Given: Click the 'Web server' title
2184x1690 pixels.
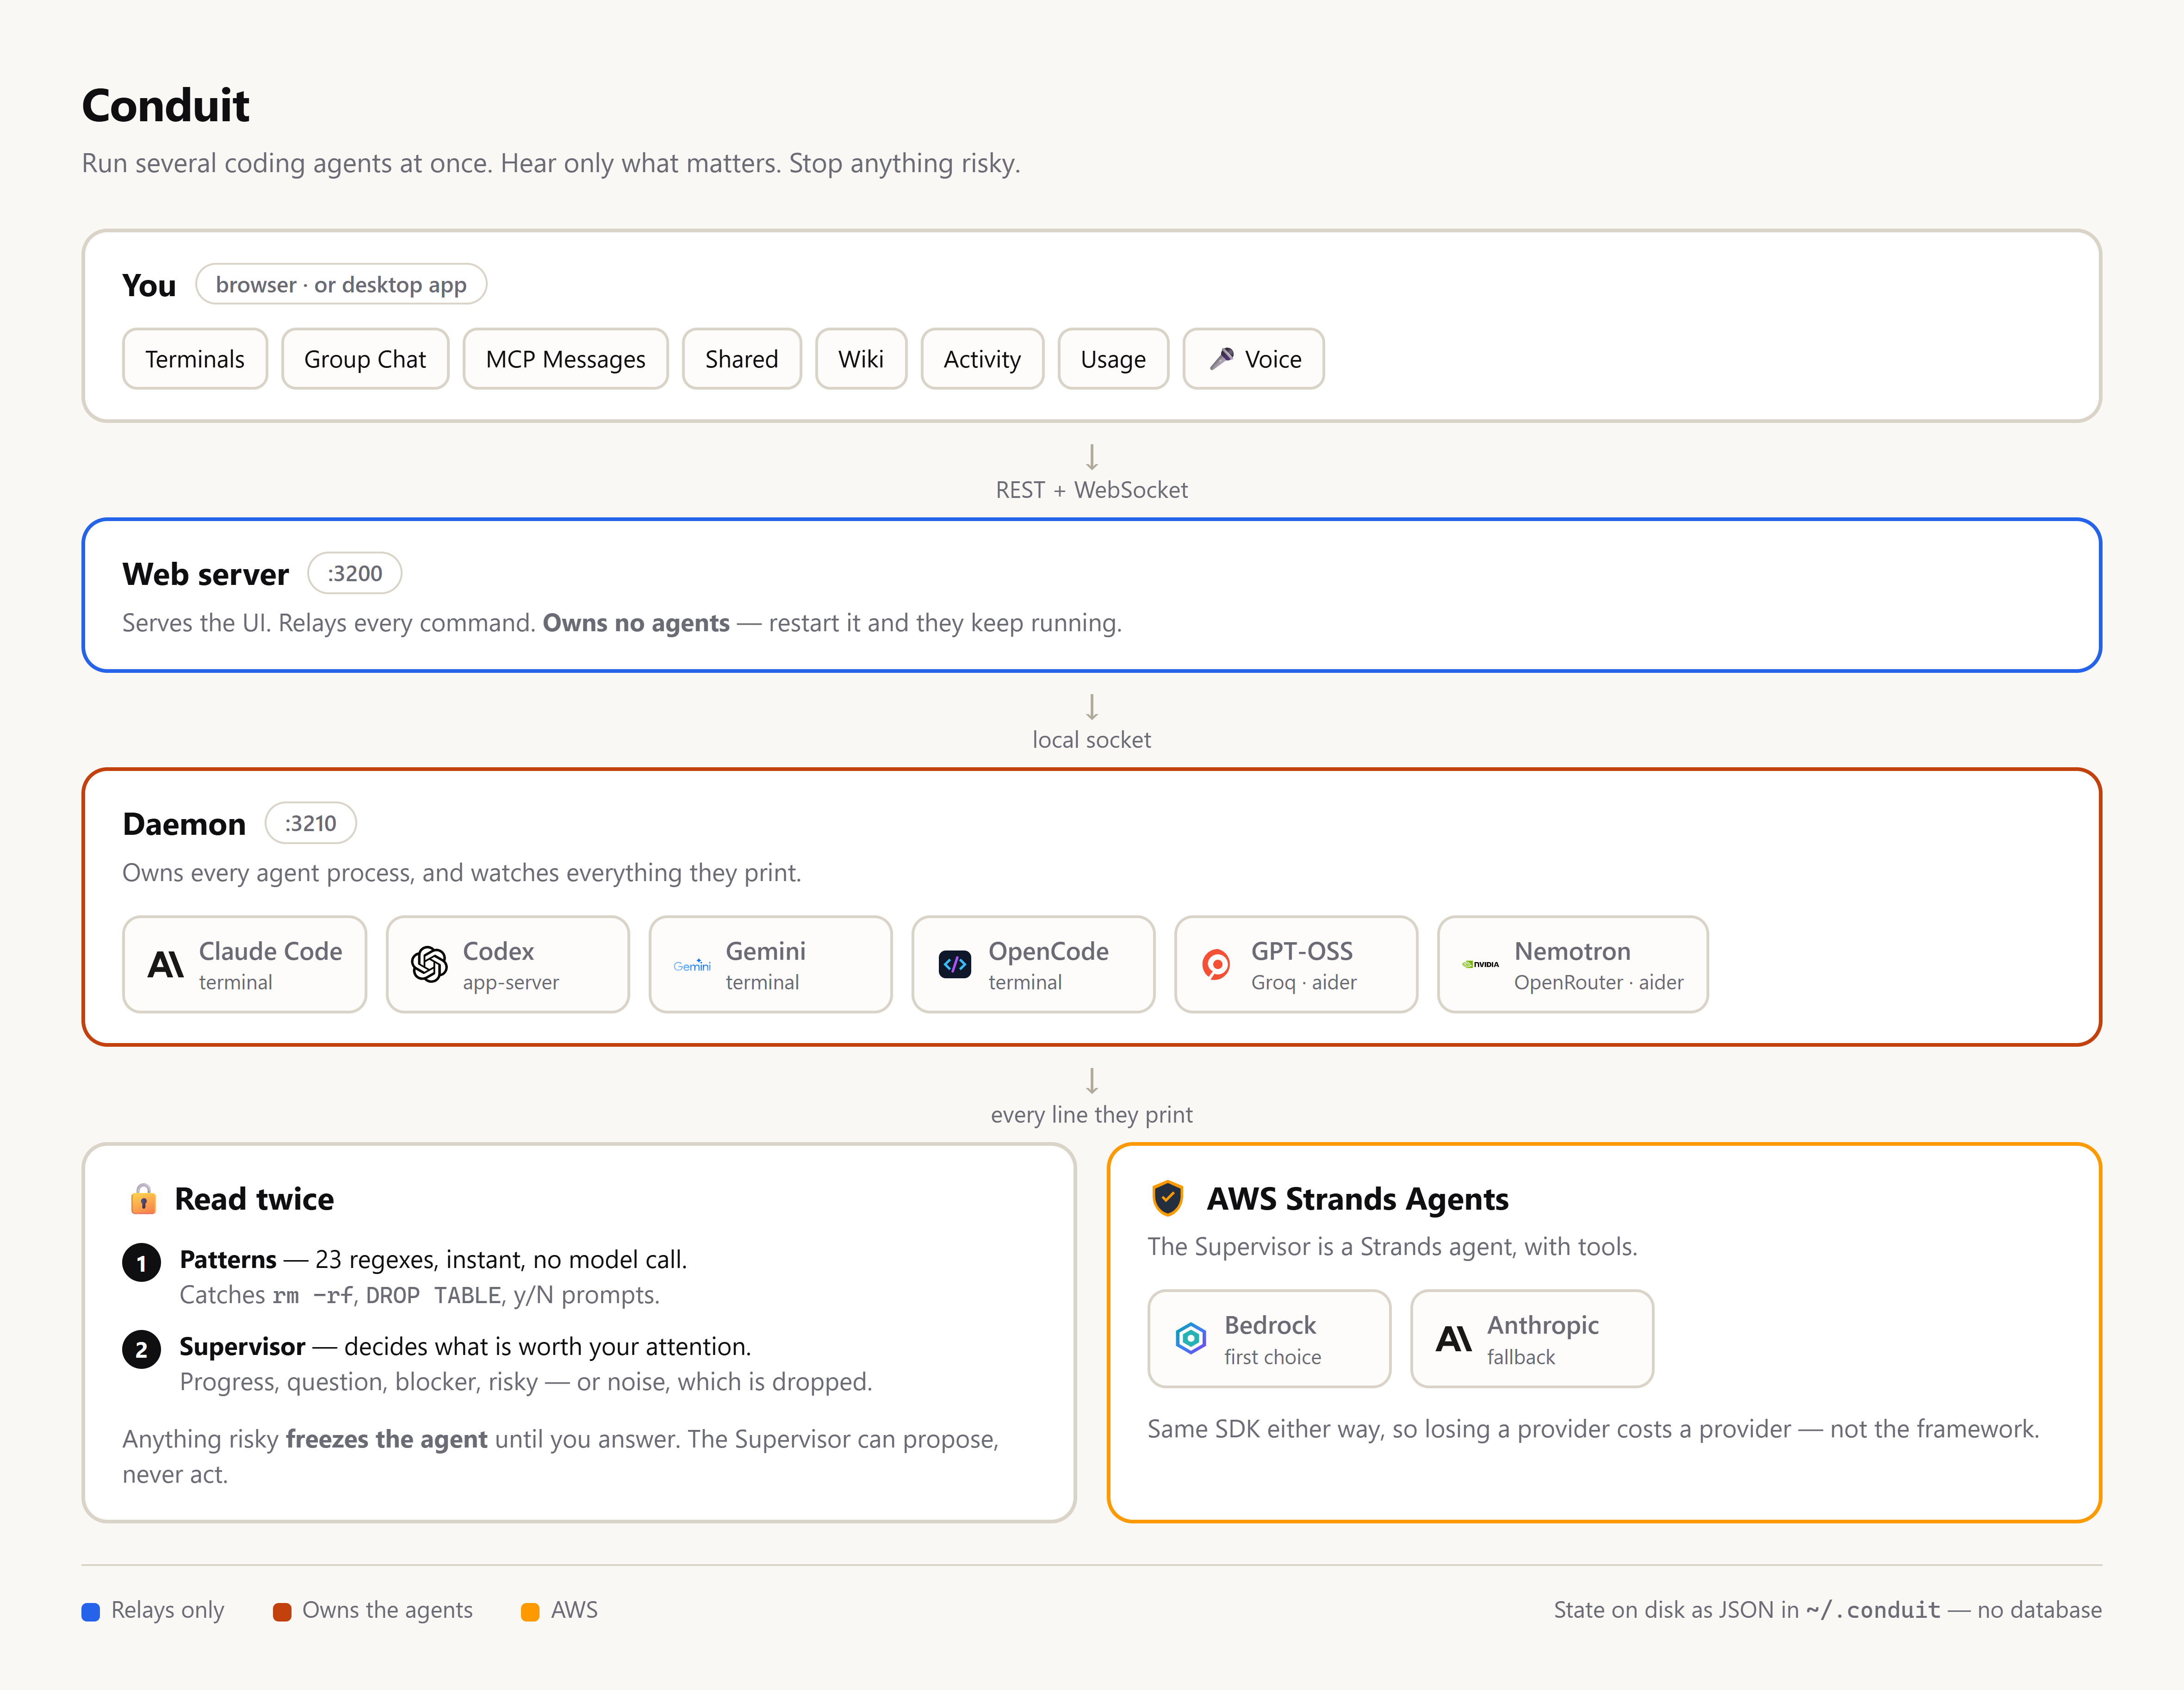Looking at the screenshot, I should (205, 574).
